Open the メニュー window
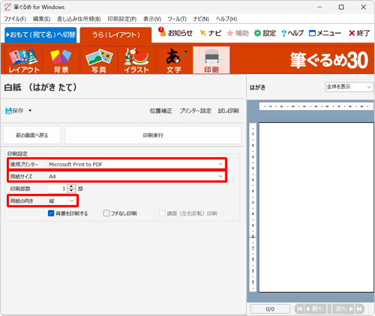The height and width of the screenshot is (316, 375). coord(325,33)
